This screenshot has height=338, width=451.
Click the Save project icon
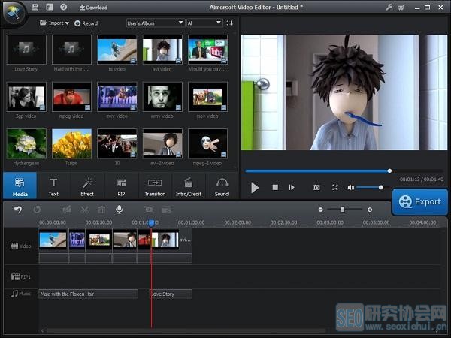[35, 7]
